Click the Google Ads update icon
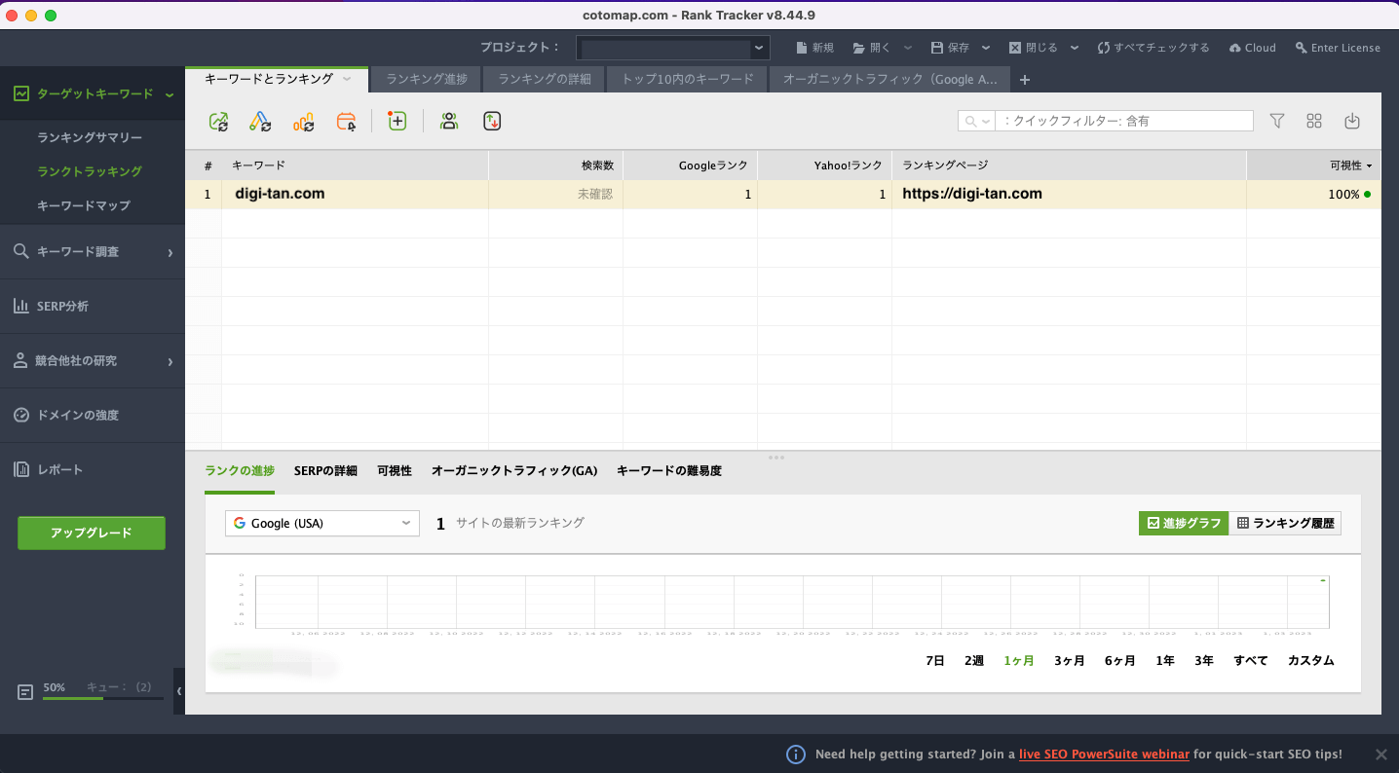The height and width of the screenshot is (773, 1399). tap(260, 122)
